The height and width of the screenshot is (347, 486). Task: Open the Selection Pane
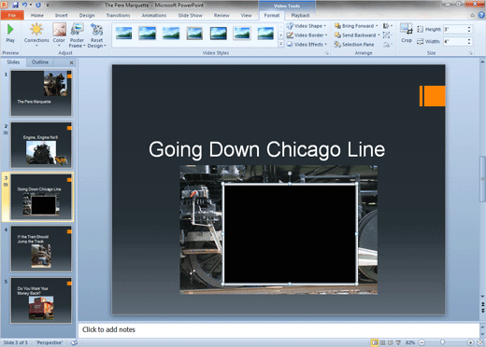354,45
